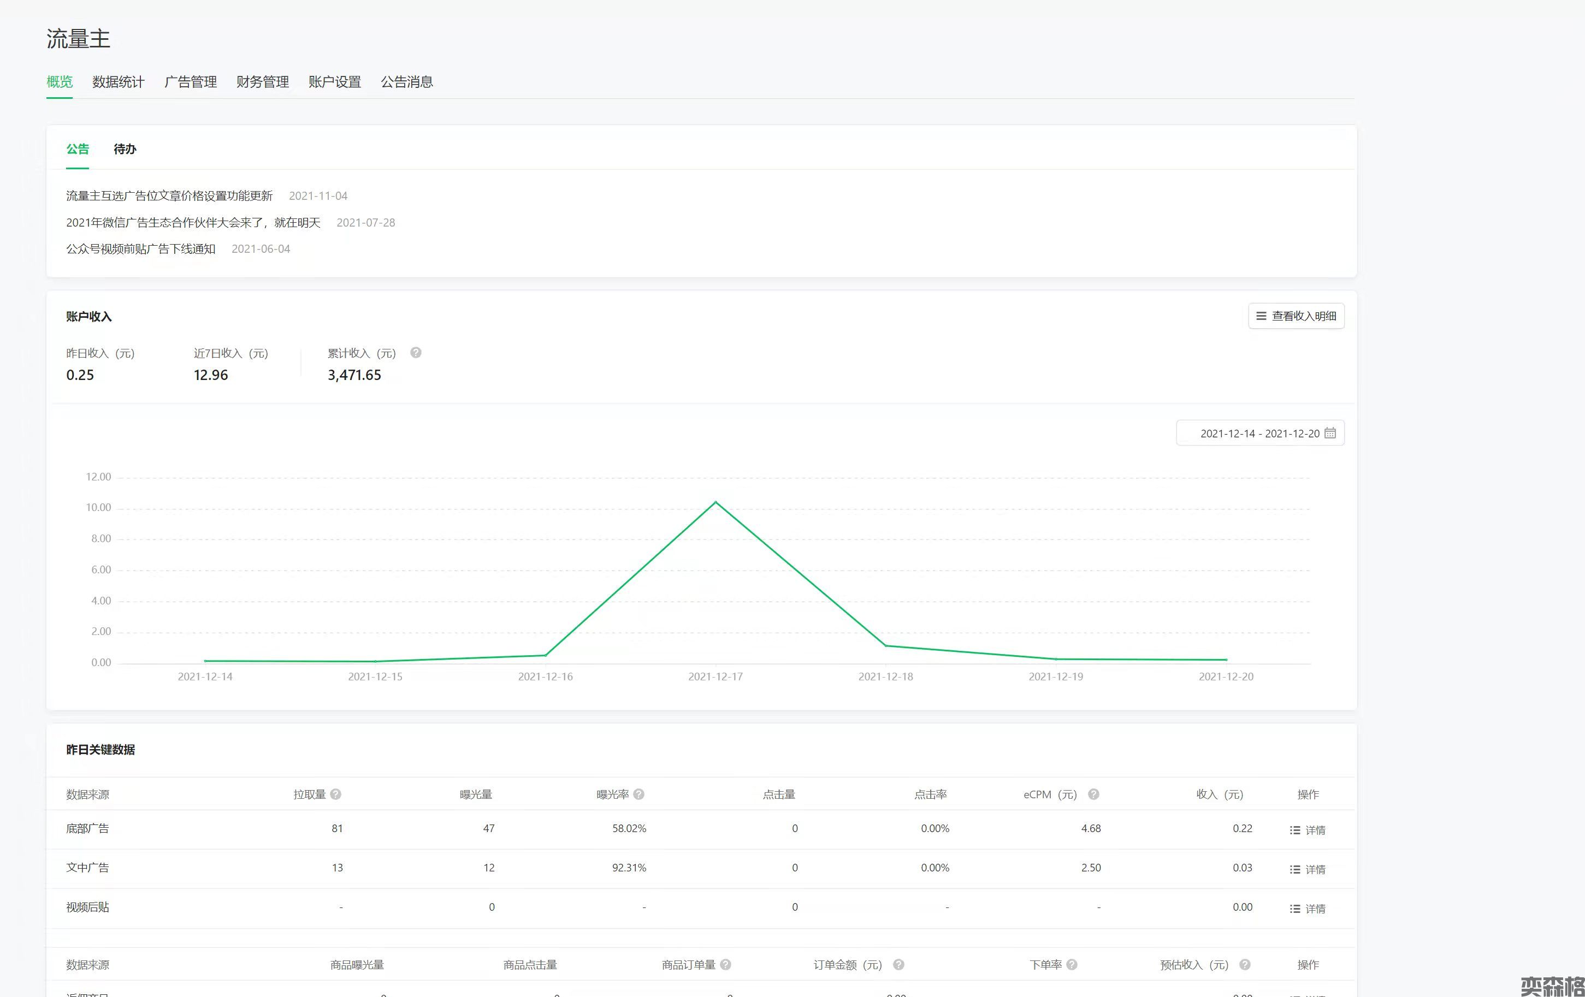
Task: Open 公众号视频前贴广告下线通知 announcement
Action: coord(141,249)
